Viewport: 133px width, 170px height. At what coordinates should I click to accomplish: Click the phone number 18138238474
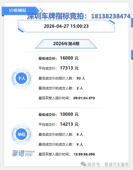(x=111, y=16)
